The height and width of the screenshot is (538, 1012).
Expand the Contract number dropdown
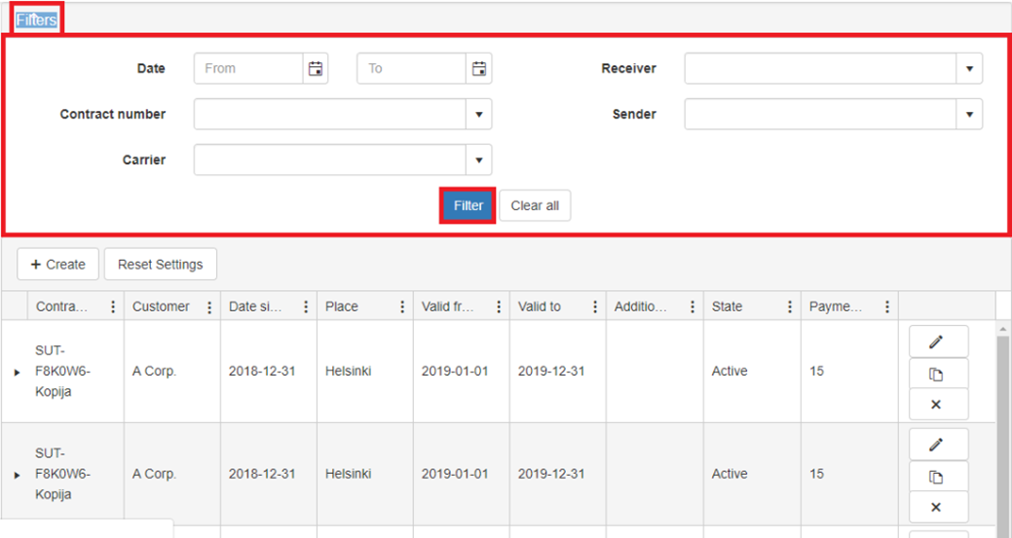pyautogui.click(x=478, y=115)
